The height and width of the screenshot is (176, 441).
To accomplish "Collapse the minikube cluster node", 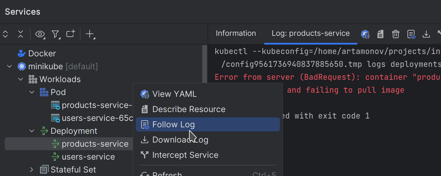I will tap(9, 67).
